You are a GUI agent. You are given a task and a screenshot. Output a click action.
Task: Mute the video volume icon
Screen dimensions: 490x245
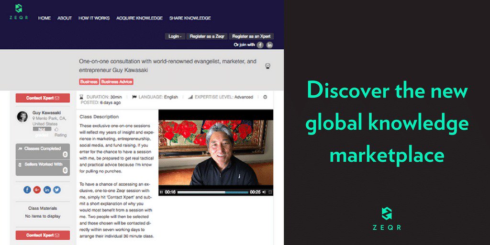[x=264, y=192]
